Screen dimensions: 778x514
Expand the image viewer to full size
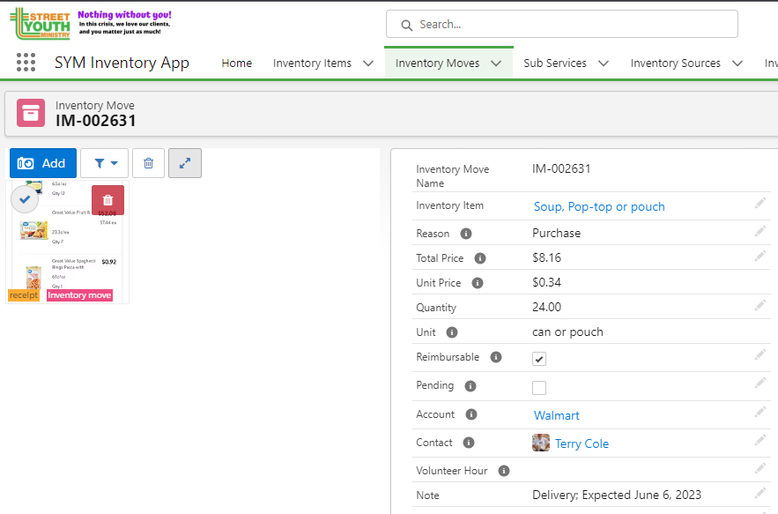(185, 163)
